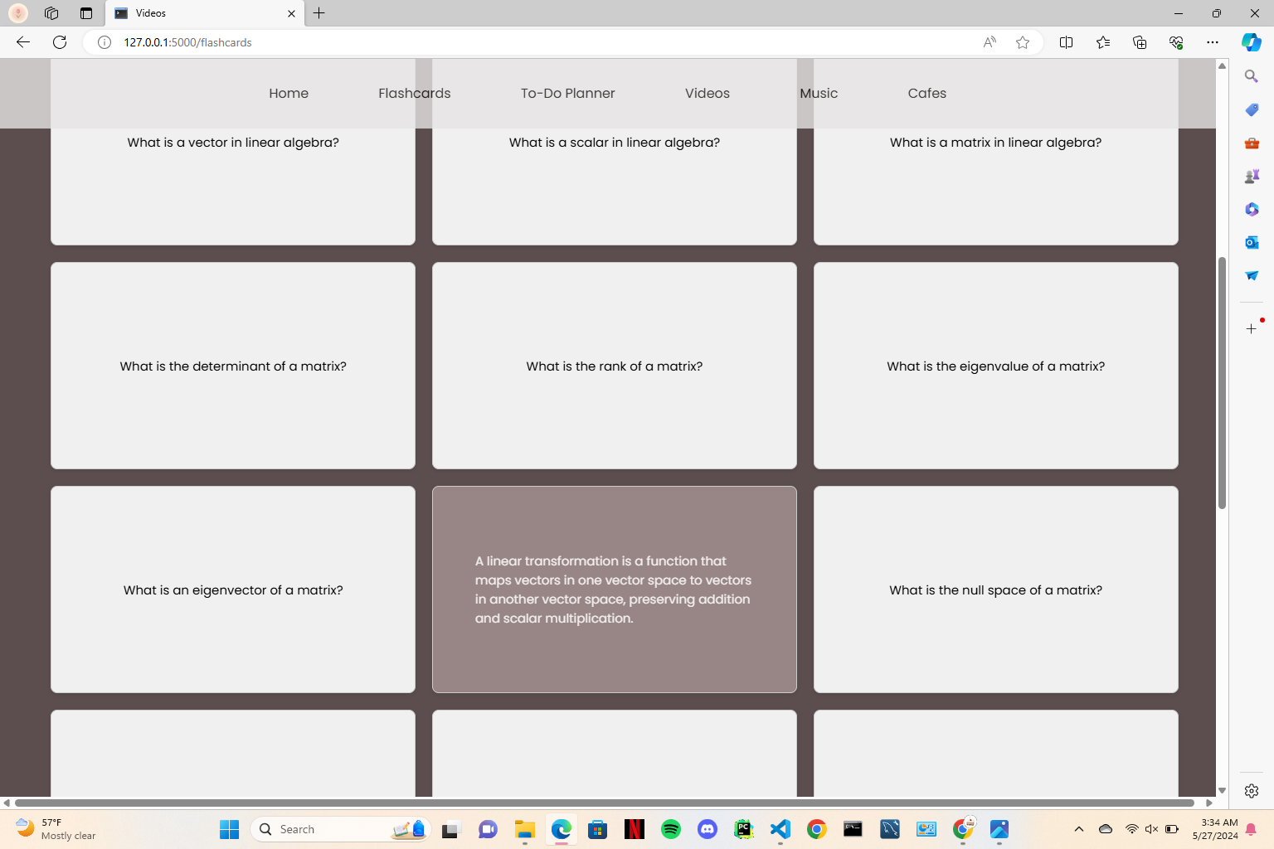Flip the rank of a matrix flashcard
Viewport: 1274px width, 849px height.
click(615, 366)
